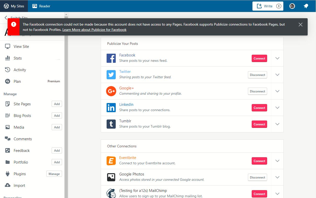Click the Comments bubble icon
Screen dimensions: 316x198
pyautogui.click(x=8, y=139)
